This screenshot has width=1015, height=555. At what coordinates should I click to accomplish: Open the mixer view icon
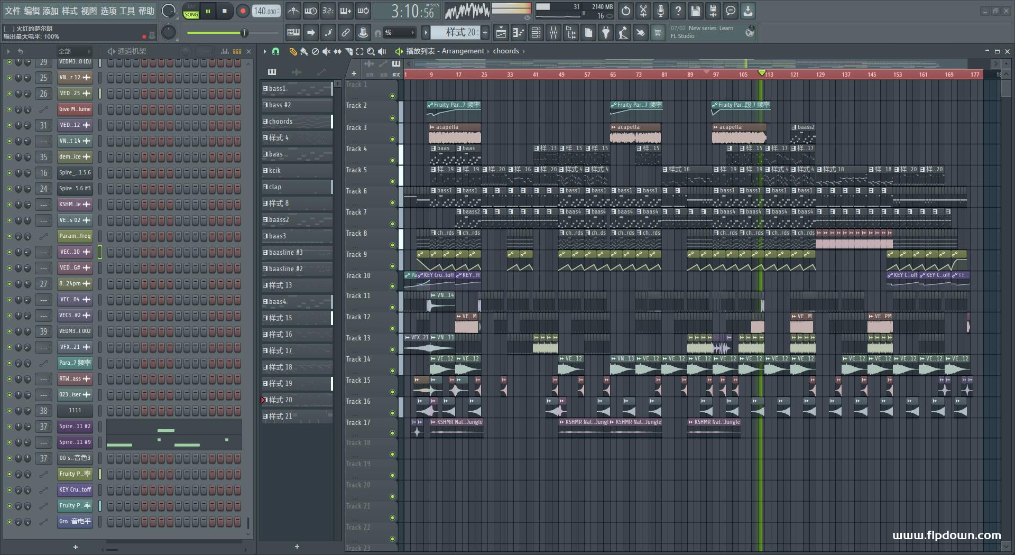[x=553, y=33]
